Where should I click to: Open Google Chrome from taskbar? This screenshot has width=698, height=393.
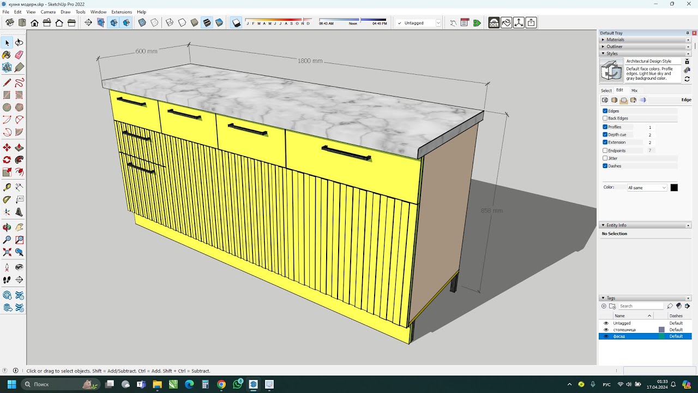pyautogui.click(x=221, y=384)
